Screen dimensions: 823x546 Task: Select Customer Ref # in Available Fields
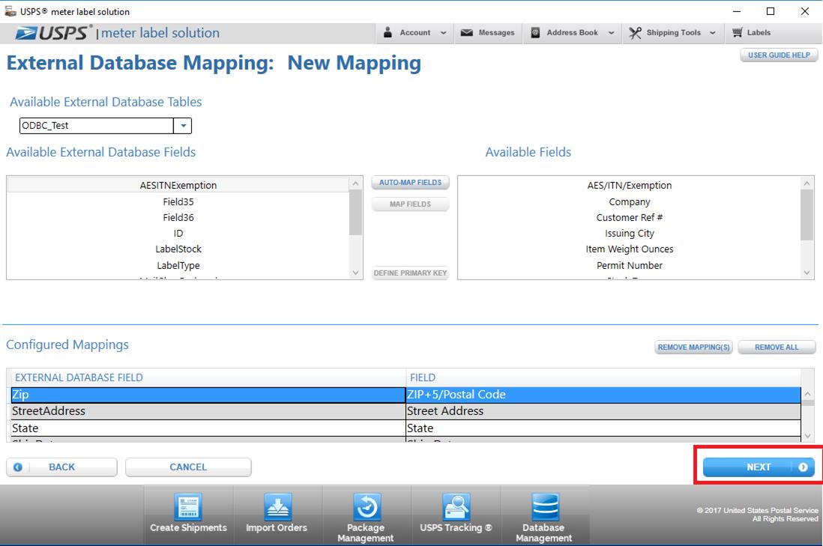coord(630,217)
